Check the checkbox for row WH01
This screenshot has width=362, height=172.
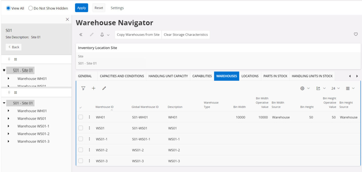pos(81,117)
